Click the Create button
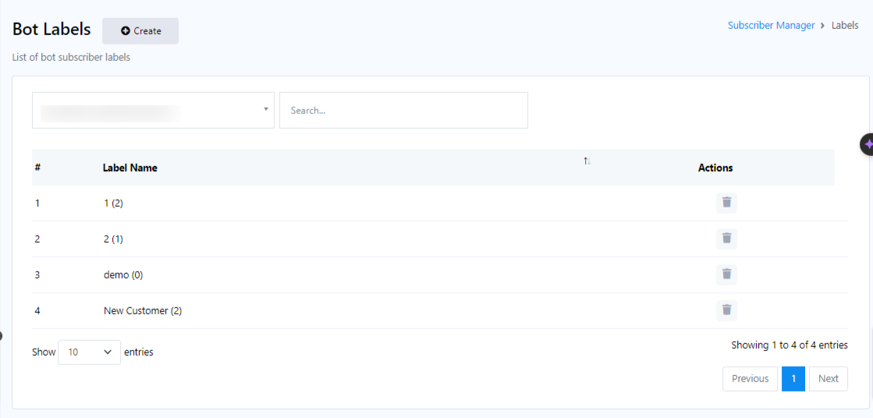The width and height of the screenshot is (873, 418). tap(140, 31)
